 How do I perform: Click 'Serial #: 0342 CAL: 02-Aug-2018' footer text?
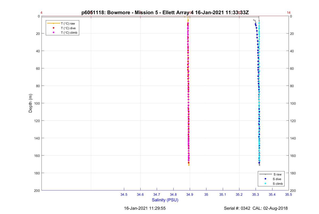click(x=256, y=208)
